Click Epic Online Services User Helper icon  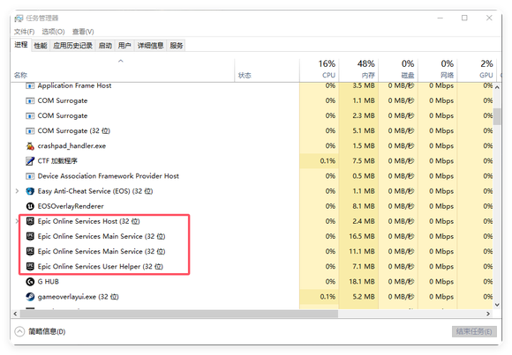[x=30, y=267]
